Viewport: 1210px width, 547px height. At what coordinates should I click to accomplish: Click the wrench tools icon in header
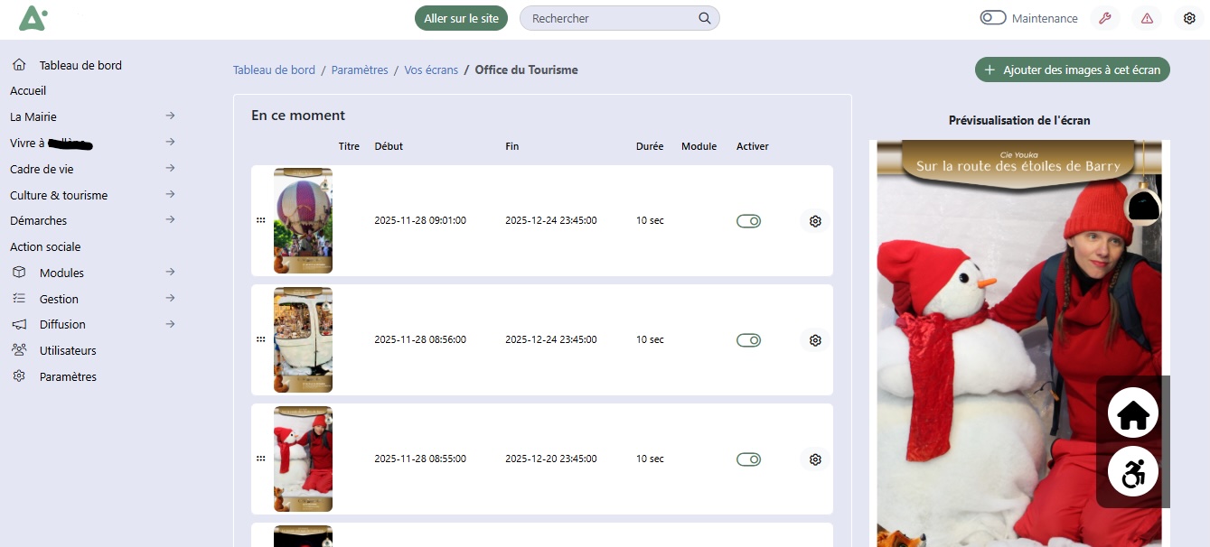tap(1104, 18)
